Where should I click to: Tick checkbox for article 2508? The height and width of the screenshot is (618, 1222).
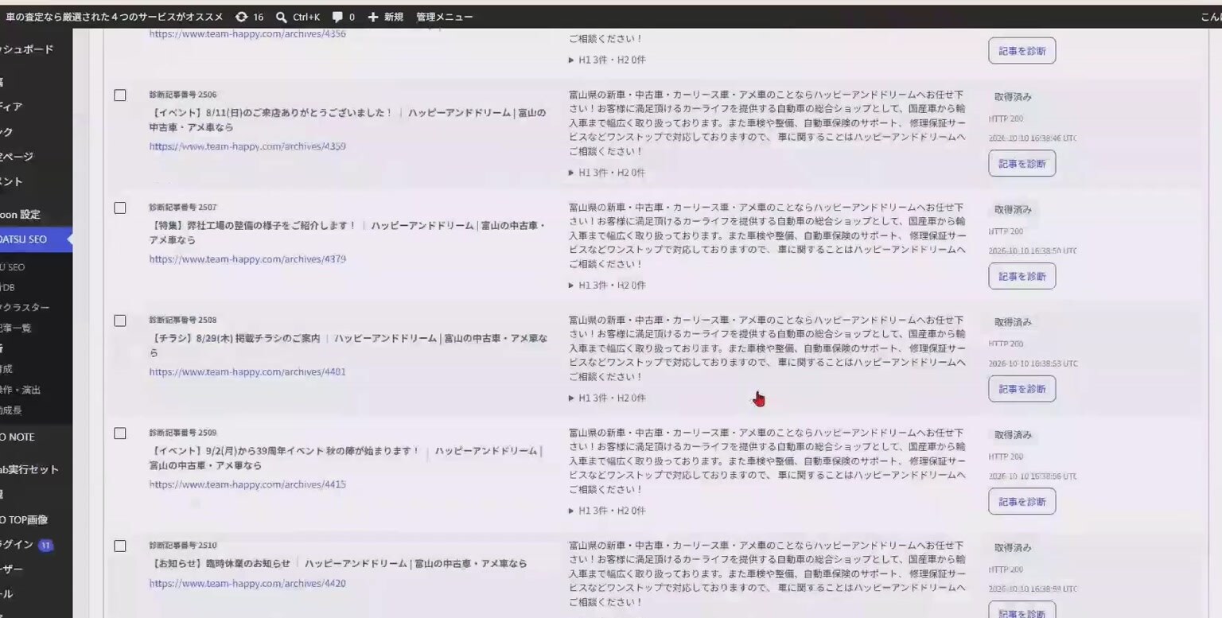point(120,321)
